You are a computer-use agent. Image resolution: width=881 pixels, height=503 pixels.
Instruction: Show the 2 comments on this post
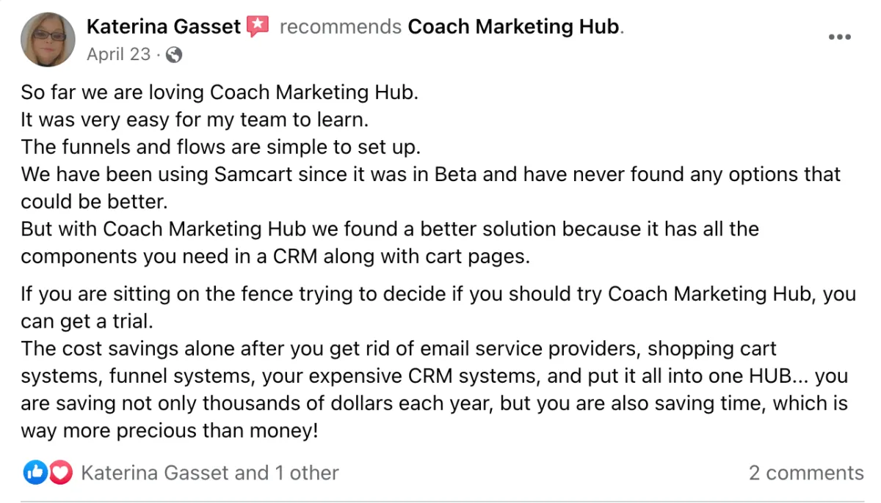click(x=805, y=473)
